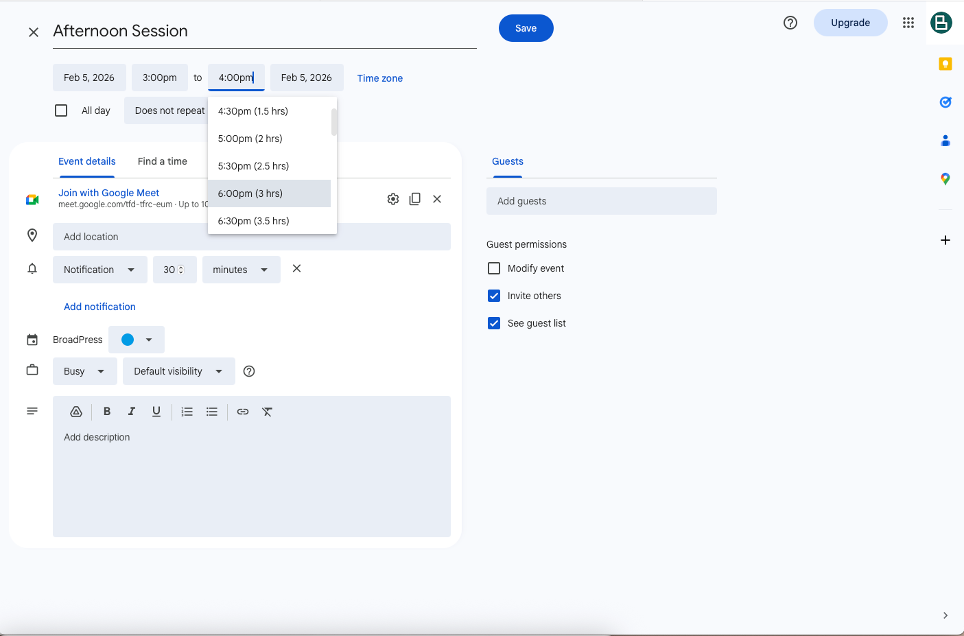Remove the 30 minutes notification
964x636 pixels.
coord(296,268)
